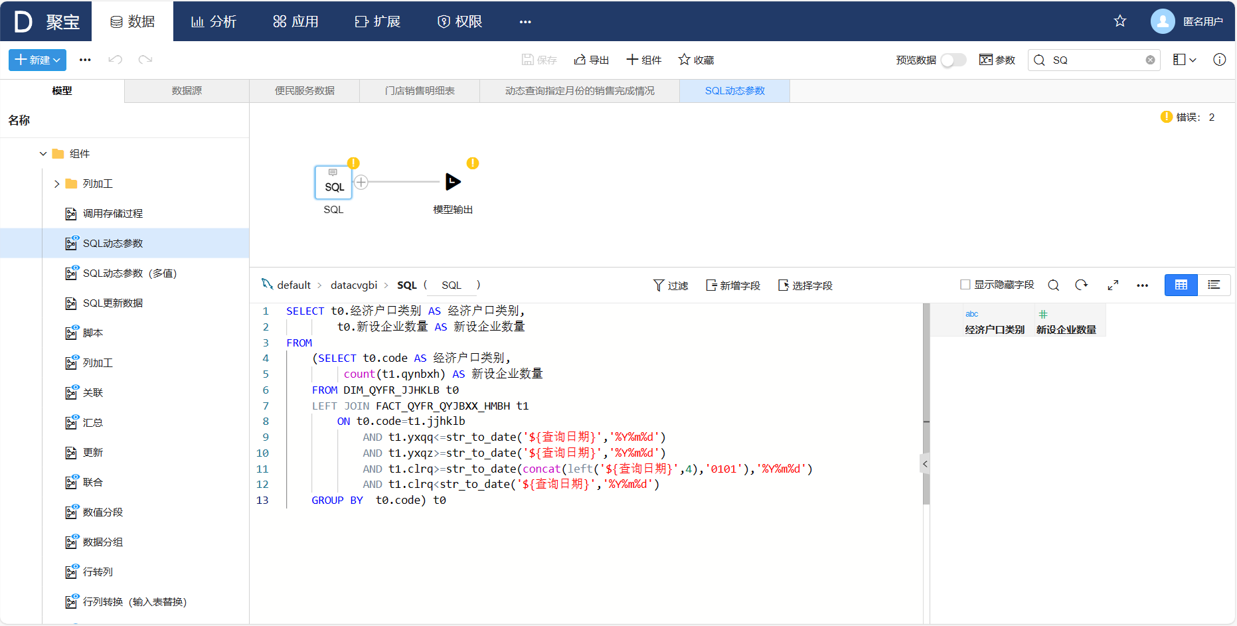Click the 过滤 filter button
Image resolution: width=1237 pixels, height=626 pixels.
(671, 285)
